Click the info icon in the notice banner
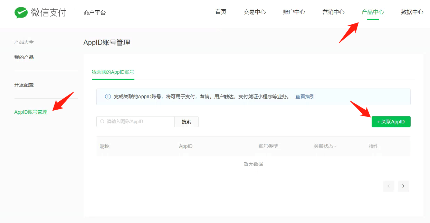Viewport: 430px width, 223px height. 108,97
